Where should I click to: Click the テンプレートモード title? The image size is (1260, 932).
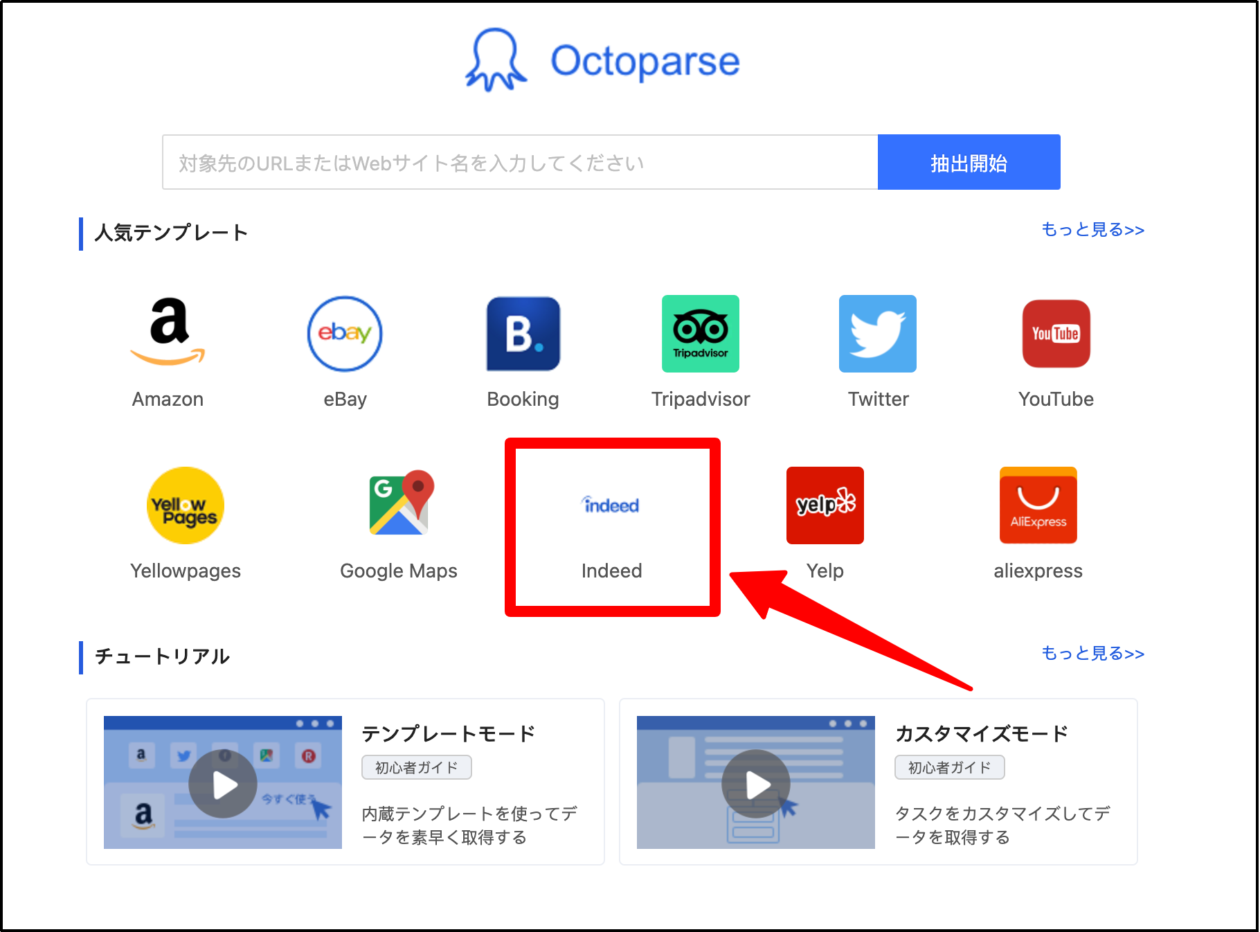coord(449,733)
